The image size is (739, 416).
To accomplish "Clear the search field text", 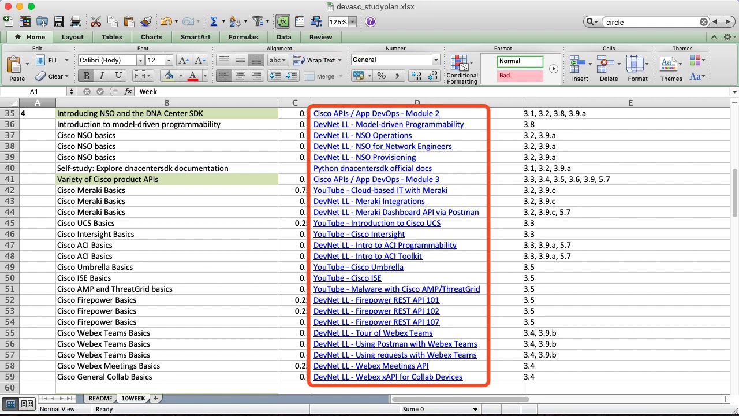I will (x=704, y=22).
